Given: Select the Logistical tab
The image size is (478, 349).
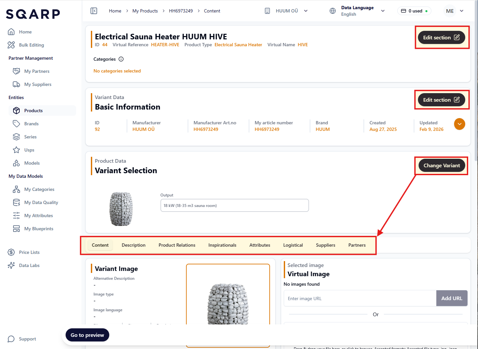Looking at the screenshot, I should [x=293, y=245].
